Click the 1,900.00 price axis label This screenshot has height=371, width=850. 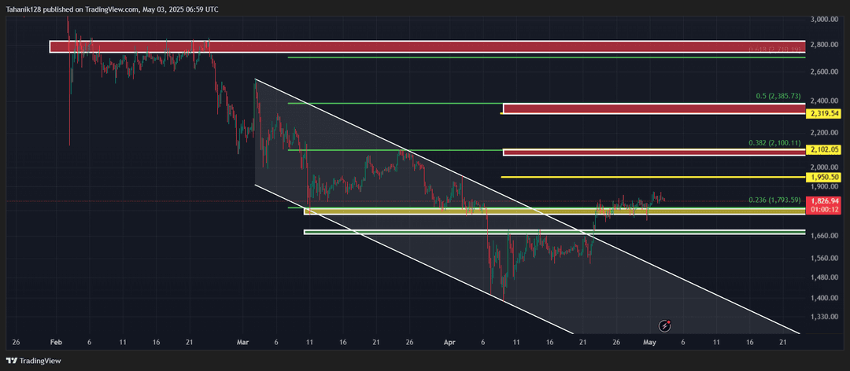(x=824, y=186)
